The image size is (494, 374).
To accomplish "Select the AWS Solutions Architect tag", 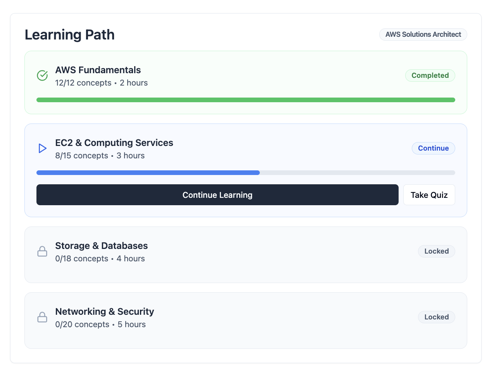I will click(x=423, y=34).
